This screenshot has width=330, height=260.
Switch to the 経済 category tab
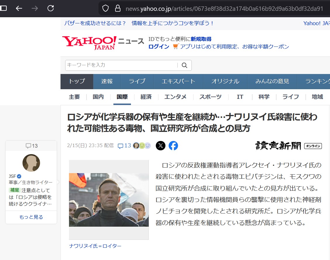click(x=146, y=97)
